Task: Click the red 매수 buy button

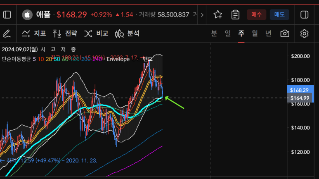Action: (x=256, y=14)
